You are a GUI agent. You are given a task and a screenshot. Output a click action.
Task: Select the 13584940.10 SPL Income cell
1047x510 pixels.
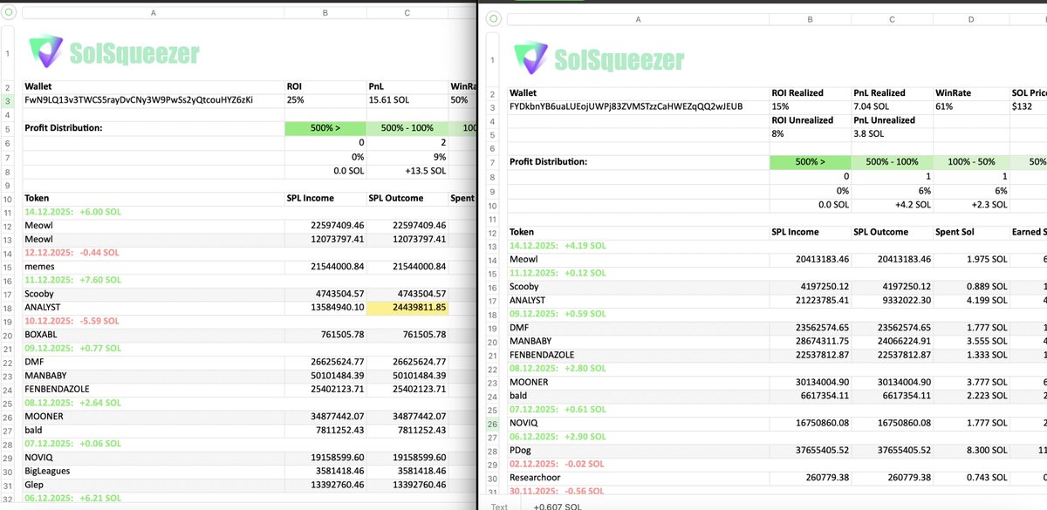(x=325, y=307)
